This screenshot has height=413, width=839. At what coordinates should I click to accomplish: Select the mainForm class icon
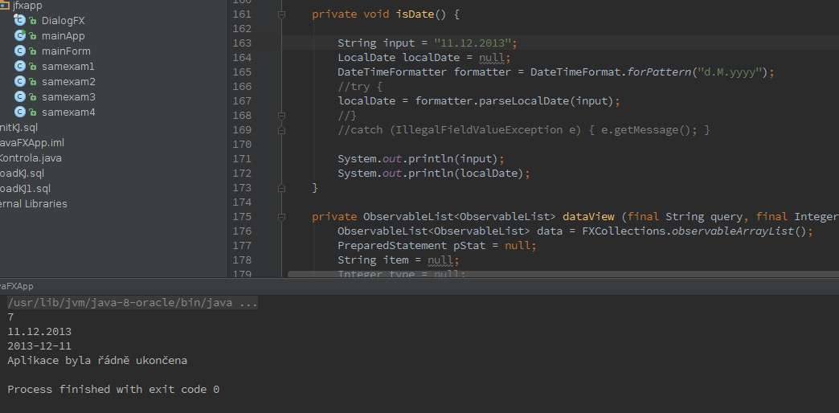[20, 51]
